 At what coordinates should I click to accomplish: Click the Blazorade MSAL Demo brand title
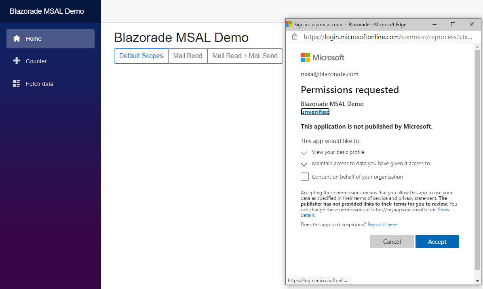47,11
